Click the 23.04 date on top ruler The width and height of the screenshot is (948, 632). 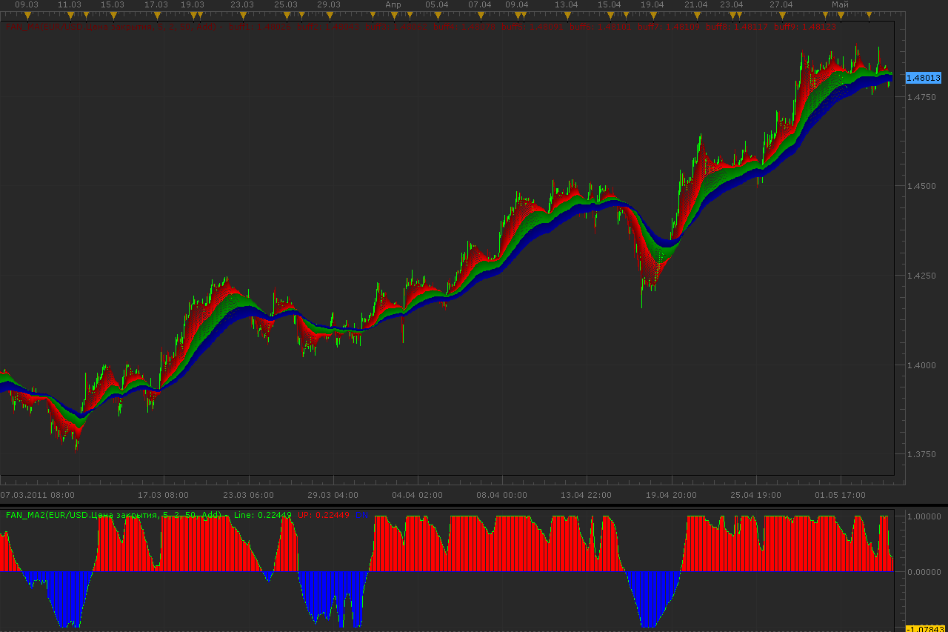pyautogui.click(x=732, y=4)
